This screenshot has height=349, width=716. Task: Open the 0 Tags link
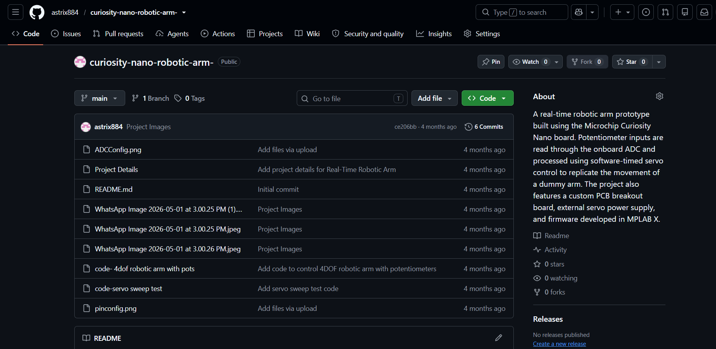coord(189,98)
